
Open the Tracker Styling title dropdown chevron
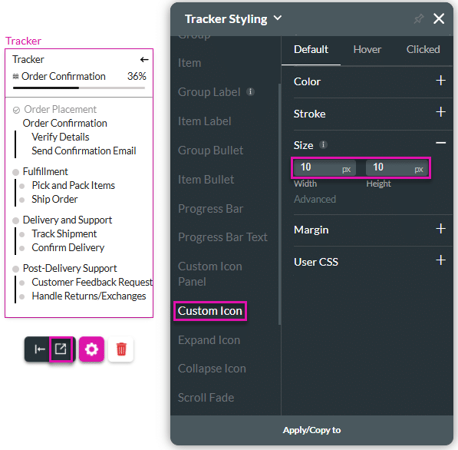(x=278, y=18)
